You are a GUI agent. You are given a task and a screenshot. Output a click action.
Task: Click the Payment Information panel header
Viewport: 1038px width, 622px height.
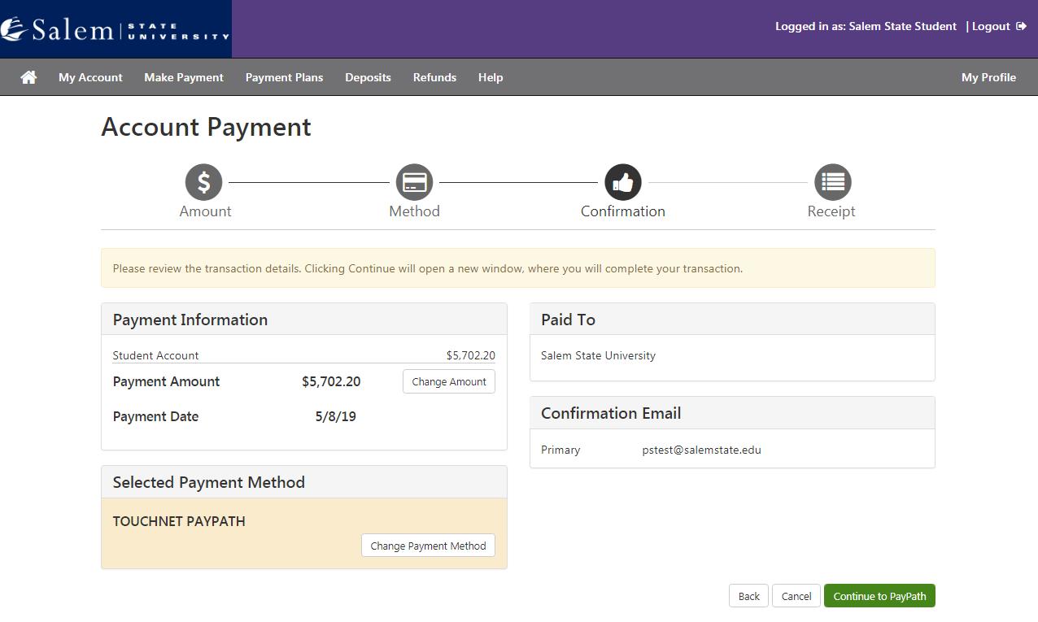click(x=304, y=320)
